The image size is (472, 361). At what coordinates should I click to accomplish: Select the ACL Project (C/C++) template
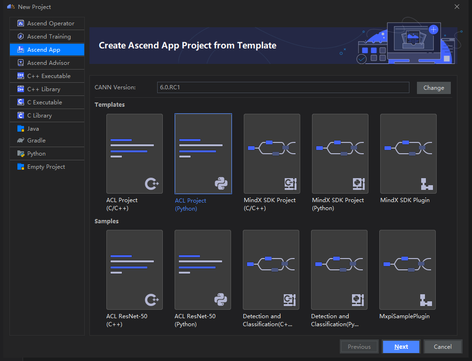click(x=135, y=154)
